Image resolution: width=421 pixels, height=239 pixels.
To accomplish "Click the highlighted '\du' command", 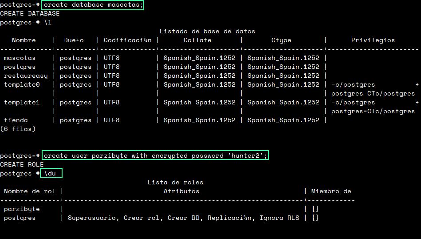I will (51, 174).
